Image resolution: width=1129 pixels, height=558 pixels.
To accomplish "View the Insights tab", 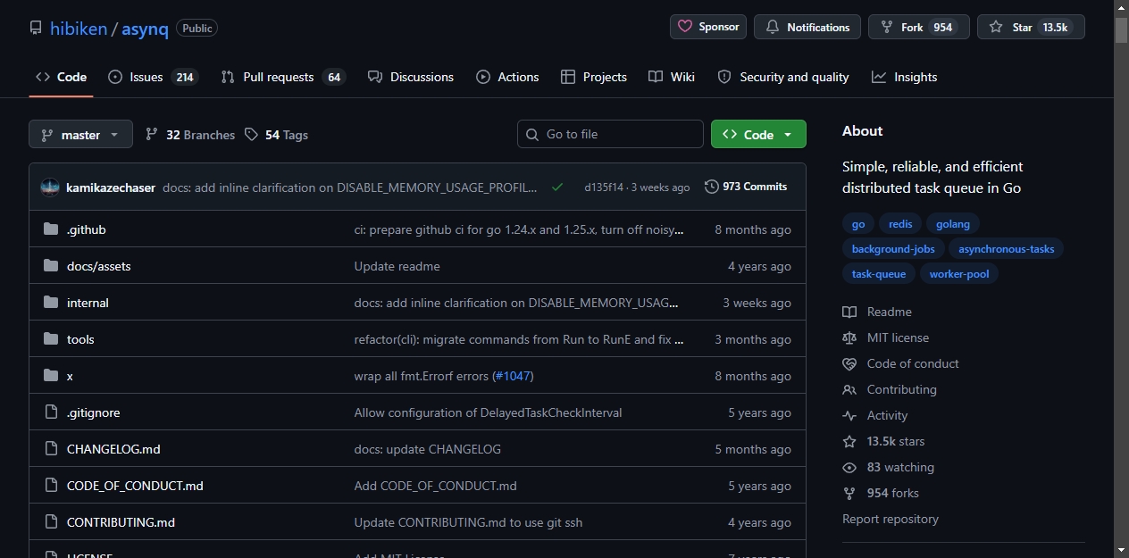I will pos(905,77).
